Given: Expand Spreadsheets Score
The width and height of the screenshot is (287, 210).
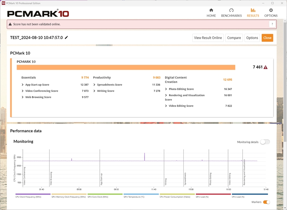Looking at the screenshot, I should (x=94, y=85).
